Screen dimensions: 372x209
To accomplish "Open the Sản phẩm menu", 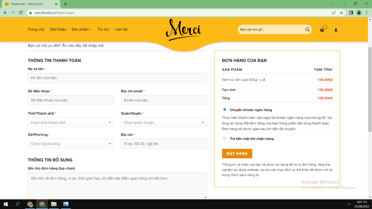I will point(82,29).
